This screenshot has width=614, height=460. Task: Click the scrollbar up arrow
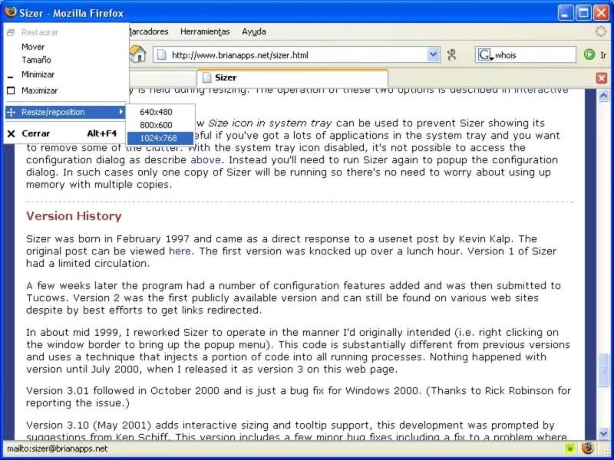coord(603,95)
